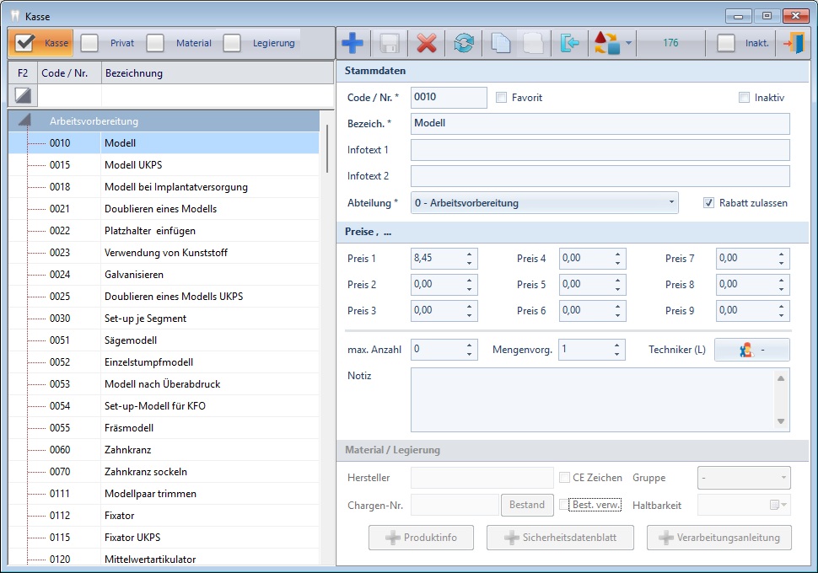
Task: Click the copy record icon
Action: [501, 43]
